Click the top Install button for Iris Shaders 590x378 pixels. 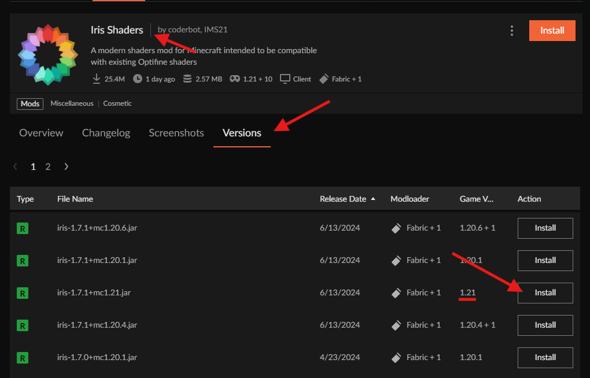(x=551, y=31)
